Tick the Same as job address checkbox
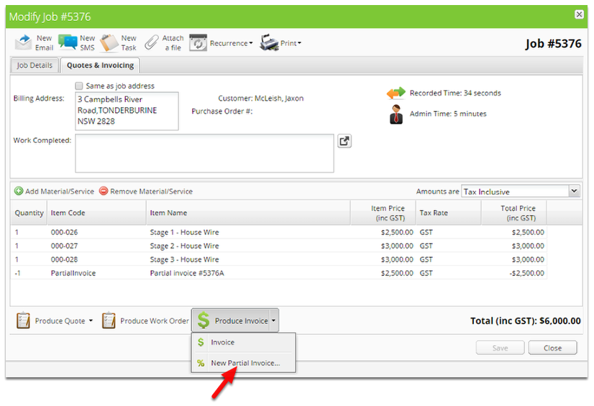The height and width of the screenshot is (406, 594). point(79,86)
